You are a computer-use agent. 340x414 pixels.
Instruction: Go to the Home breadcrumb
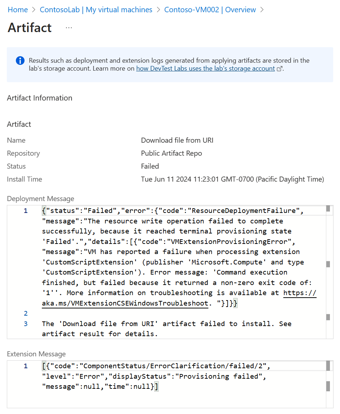coord(18,10)
